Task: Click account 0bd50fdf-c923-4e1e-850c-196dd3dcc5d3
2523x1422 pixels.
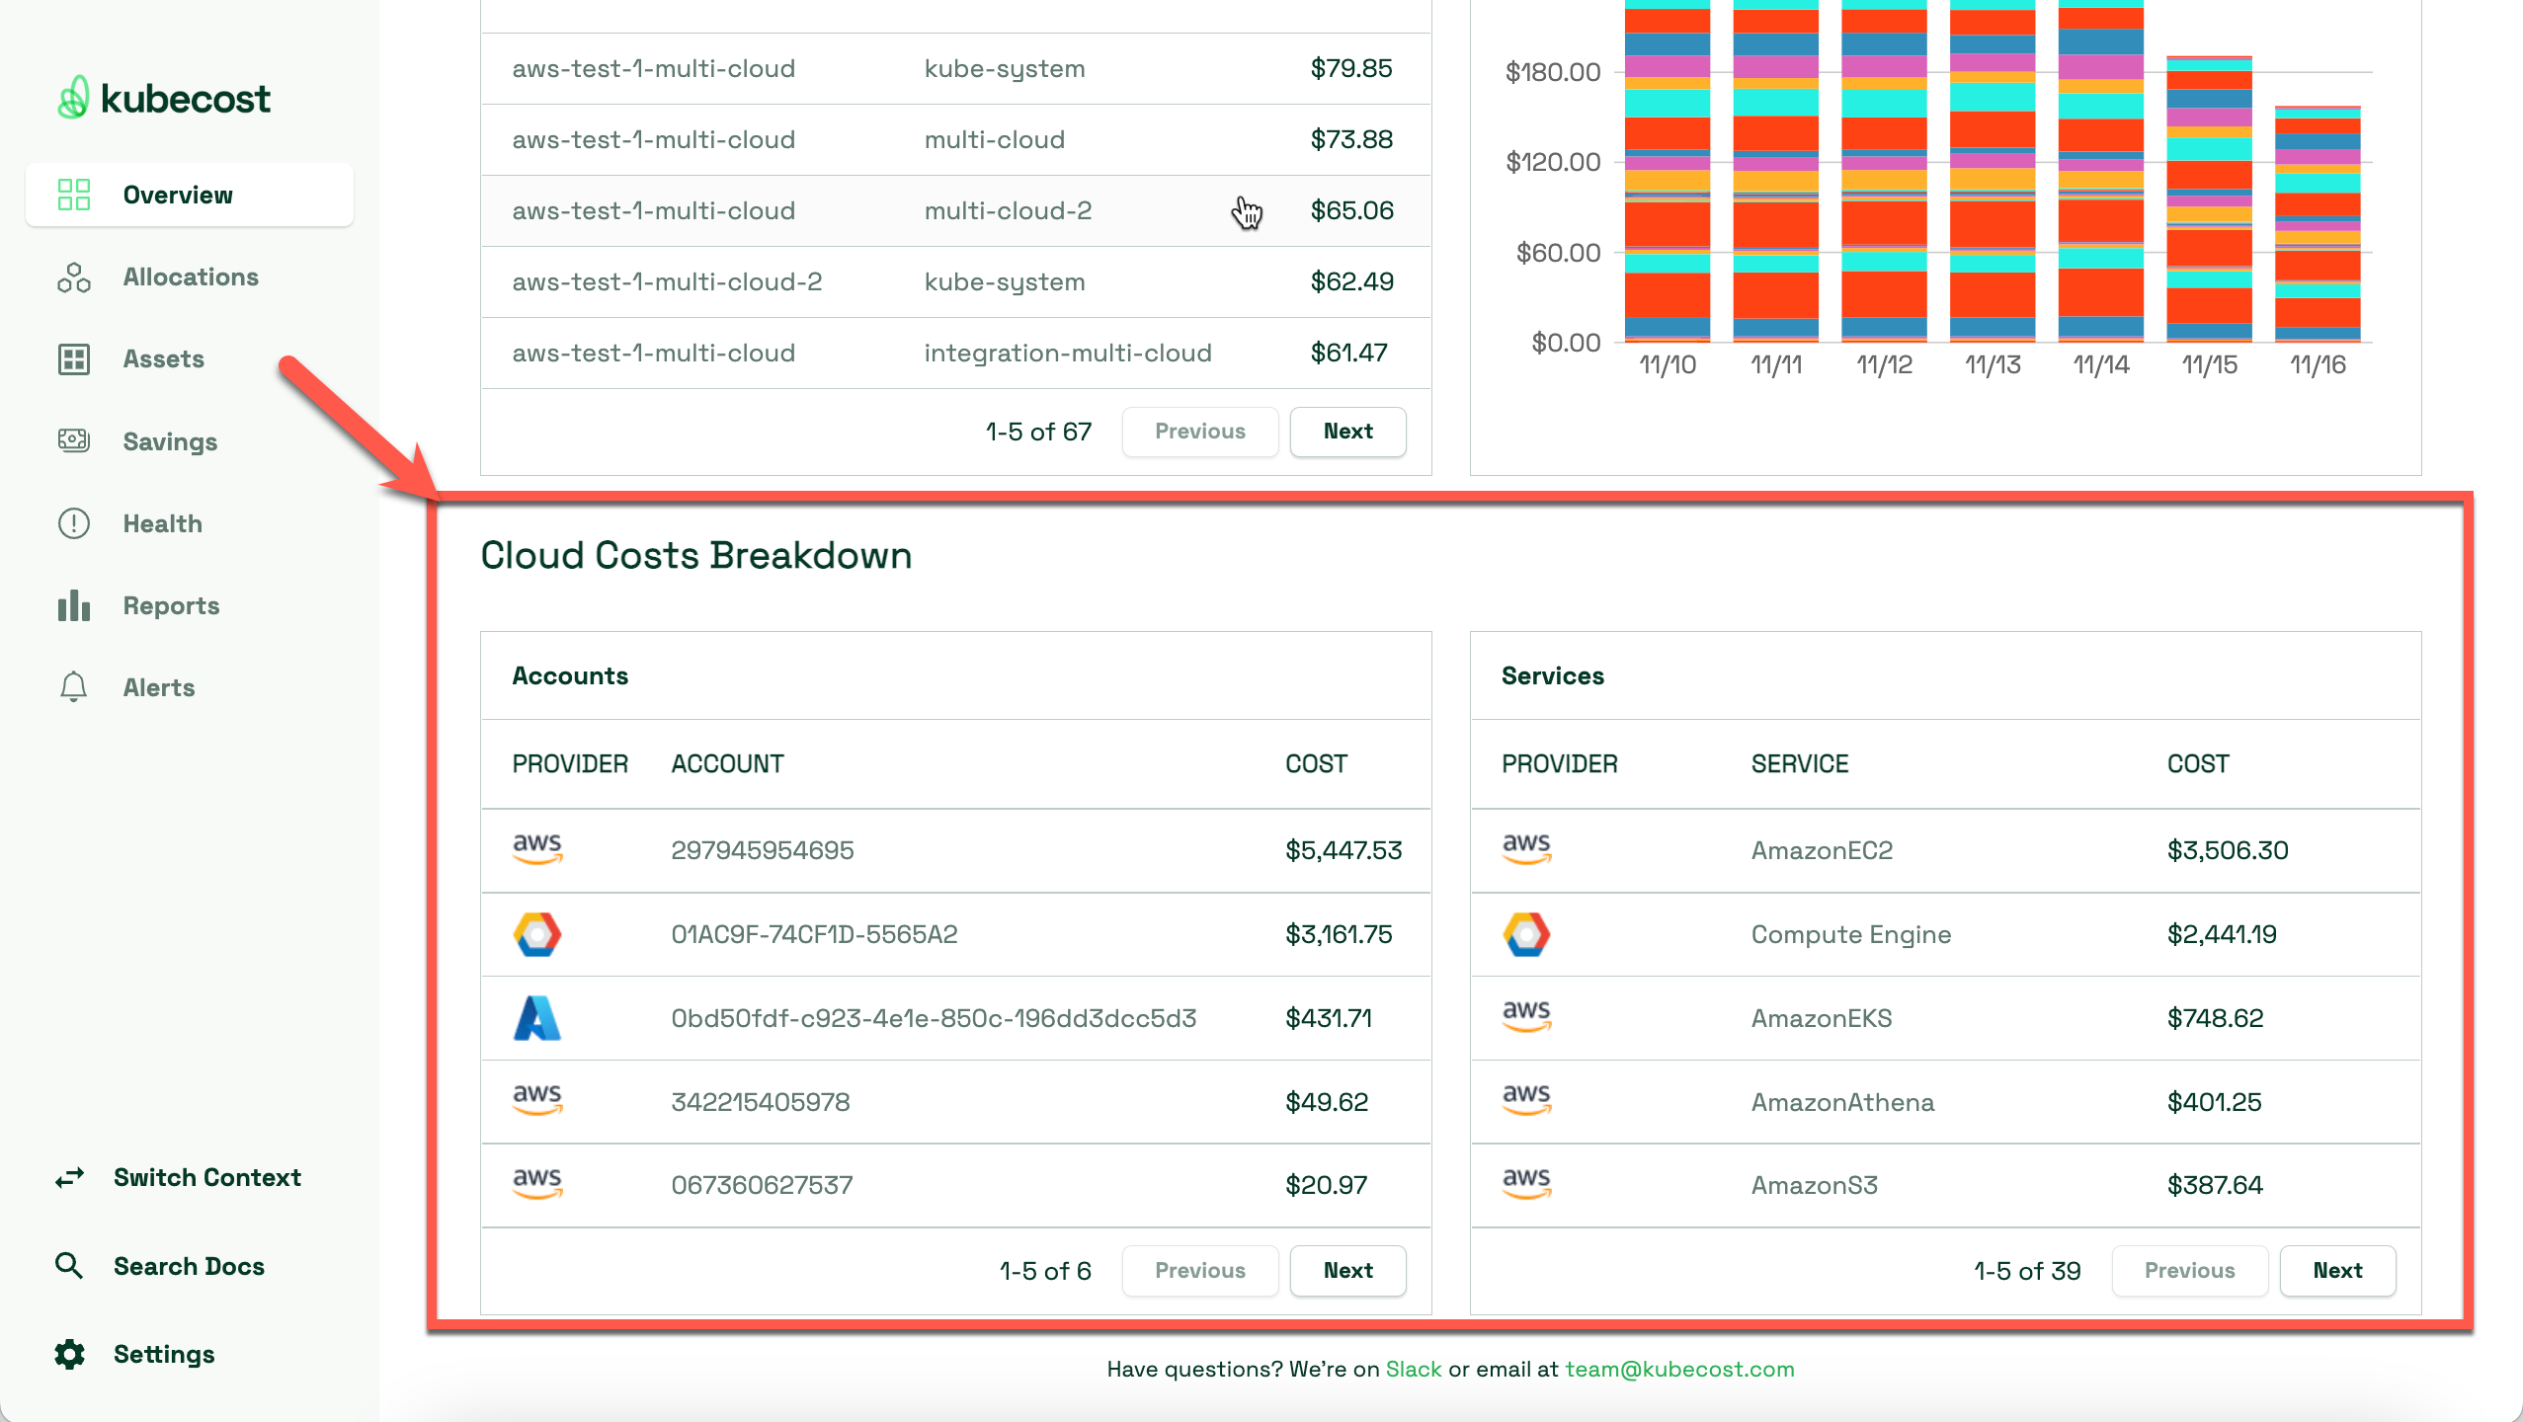Action: (934, 1018)
